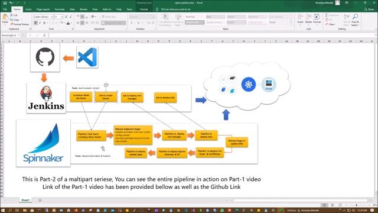
Task: Open the font size dropdown
Action: [x=62, y=17]
